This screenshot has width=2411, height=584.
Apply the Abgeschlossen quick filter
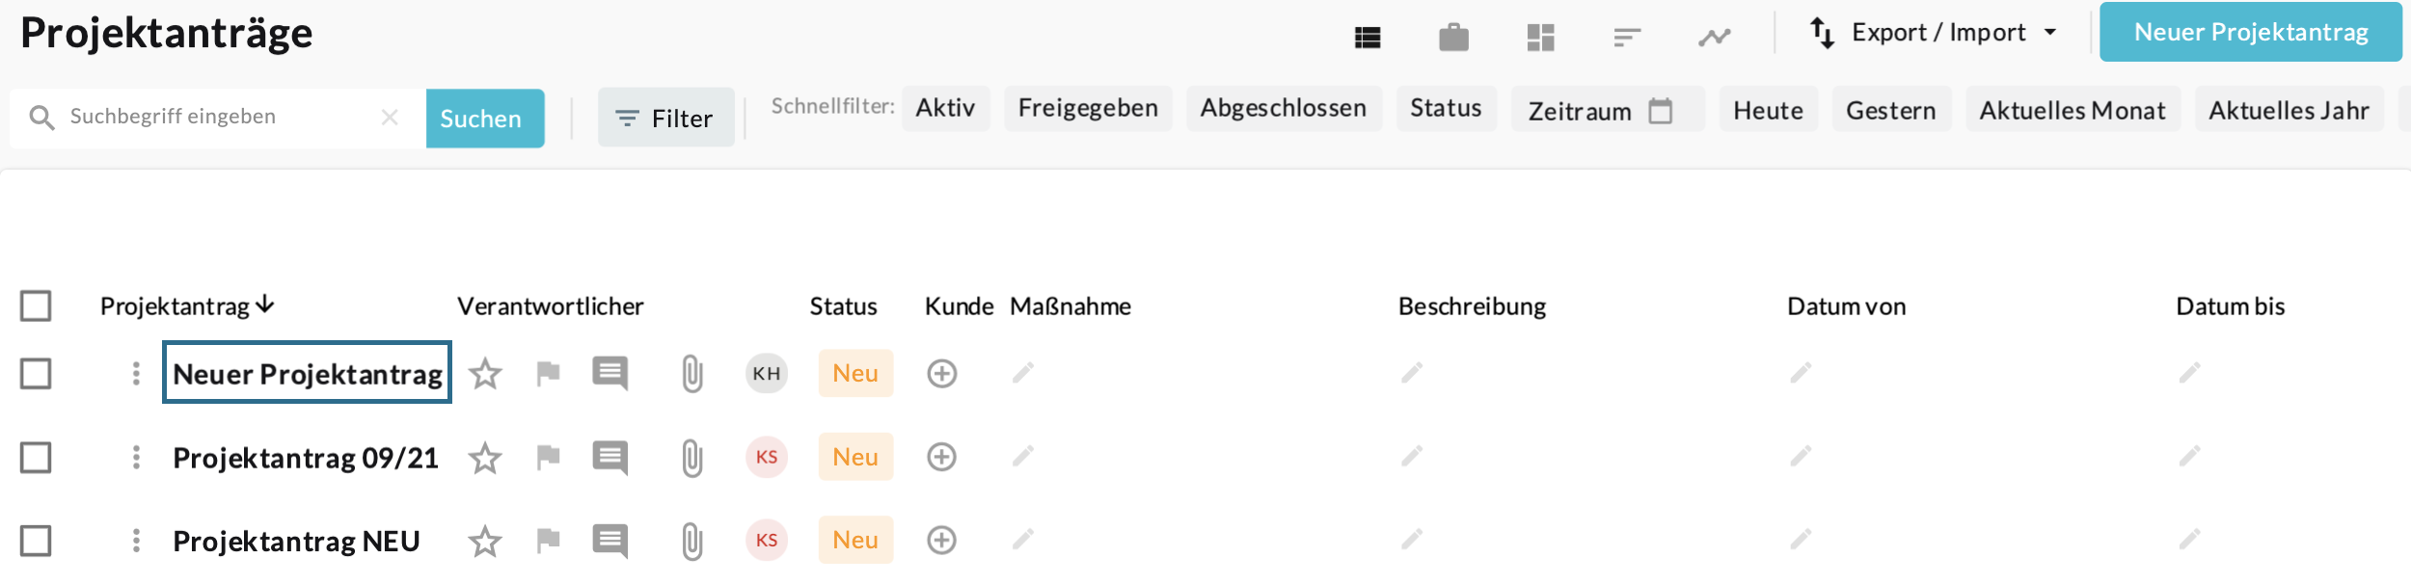pos(1283,108)
